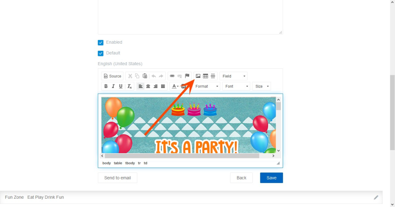Toggle the Default checkbox
The width and height of the screenshot is (395, 207).
(101, 53)
